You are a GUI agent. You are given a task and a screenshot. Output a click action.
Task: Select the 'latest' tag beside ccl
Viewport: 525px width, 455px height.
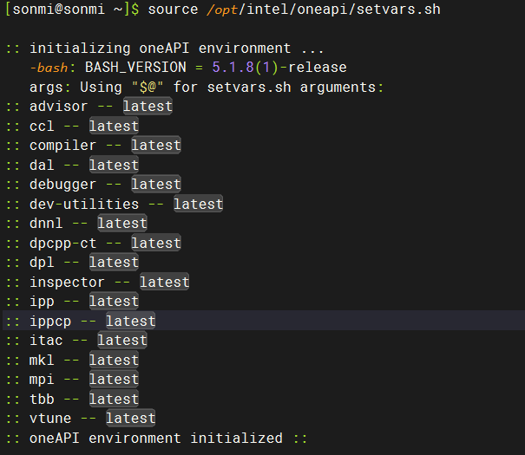pos(114,126)
